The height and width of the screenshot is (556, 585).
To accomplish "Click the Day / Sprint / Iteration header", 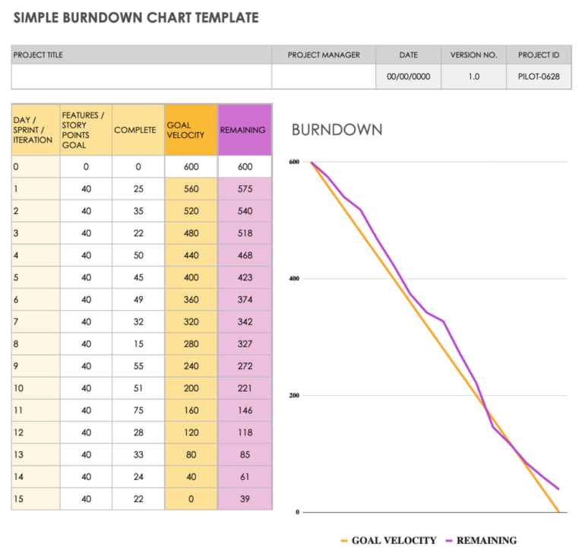I will pyautogui.click(x=36, y=130).
